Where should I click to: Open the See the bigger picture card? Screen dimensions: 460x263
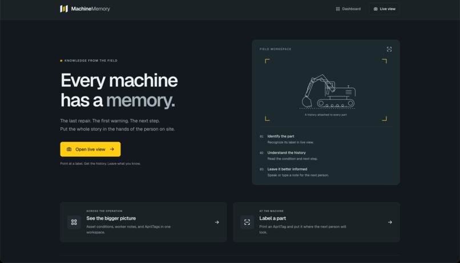coord(143,222)
